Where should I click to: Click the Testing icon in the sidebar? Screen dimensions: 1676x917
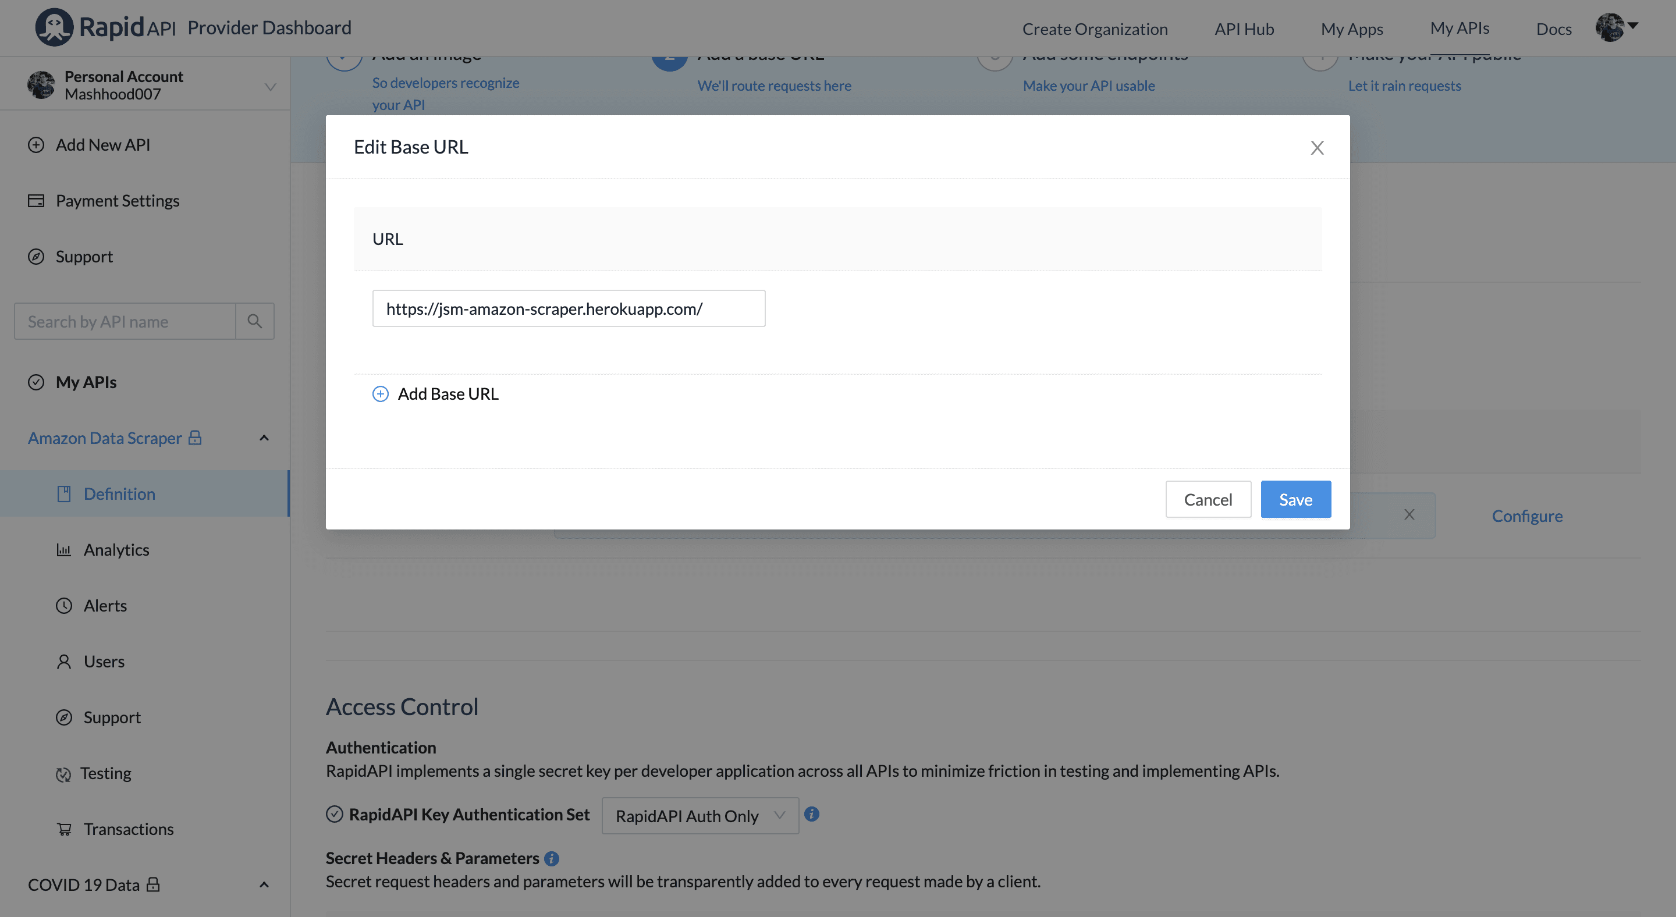(x=63, y=774)
